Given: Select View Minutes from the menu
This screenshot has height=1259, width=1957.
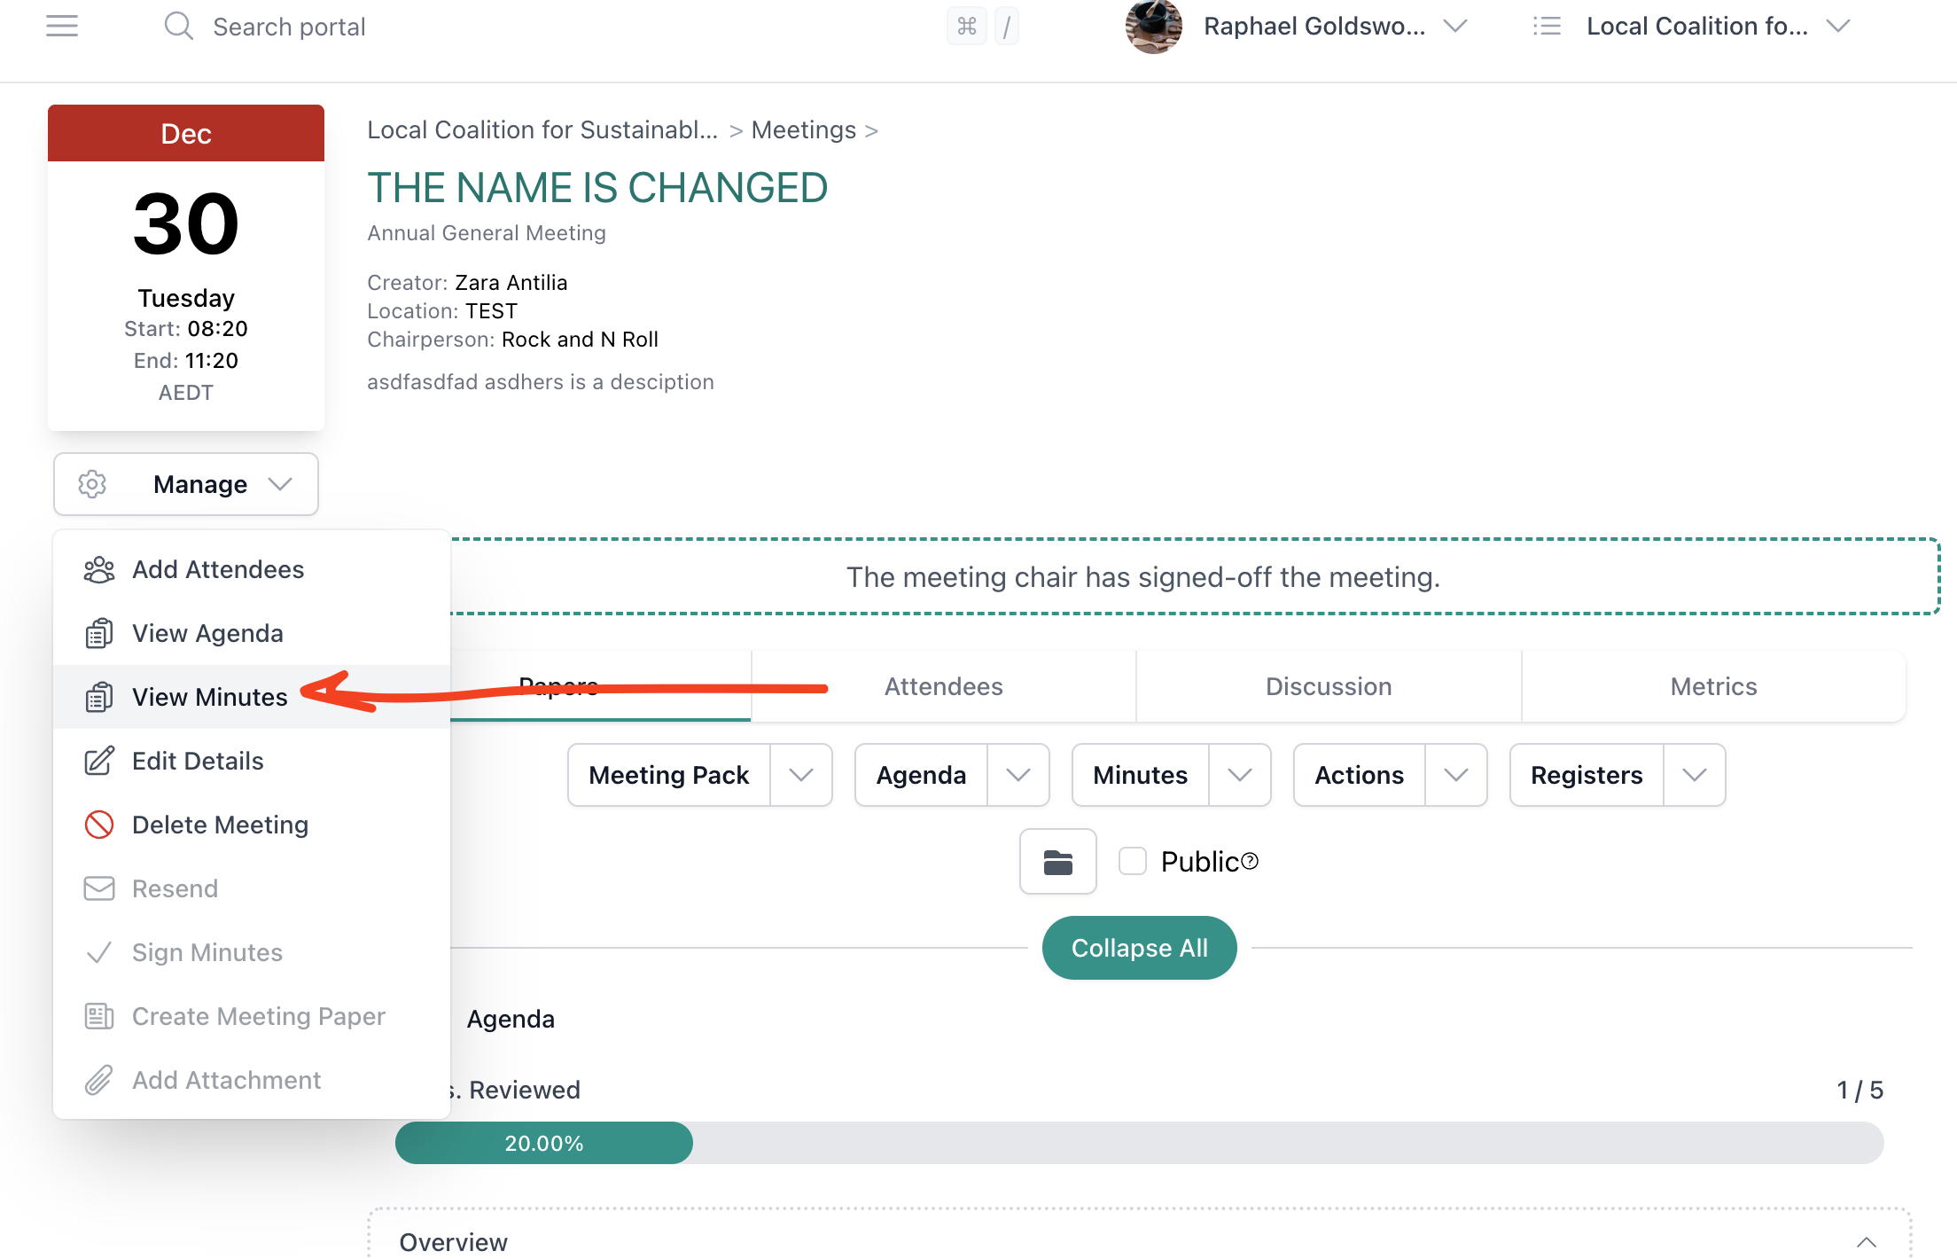Looking at the screenshot, I should pos(208,697).
